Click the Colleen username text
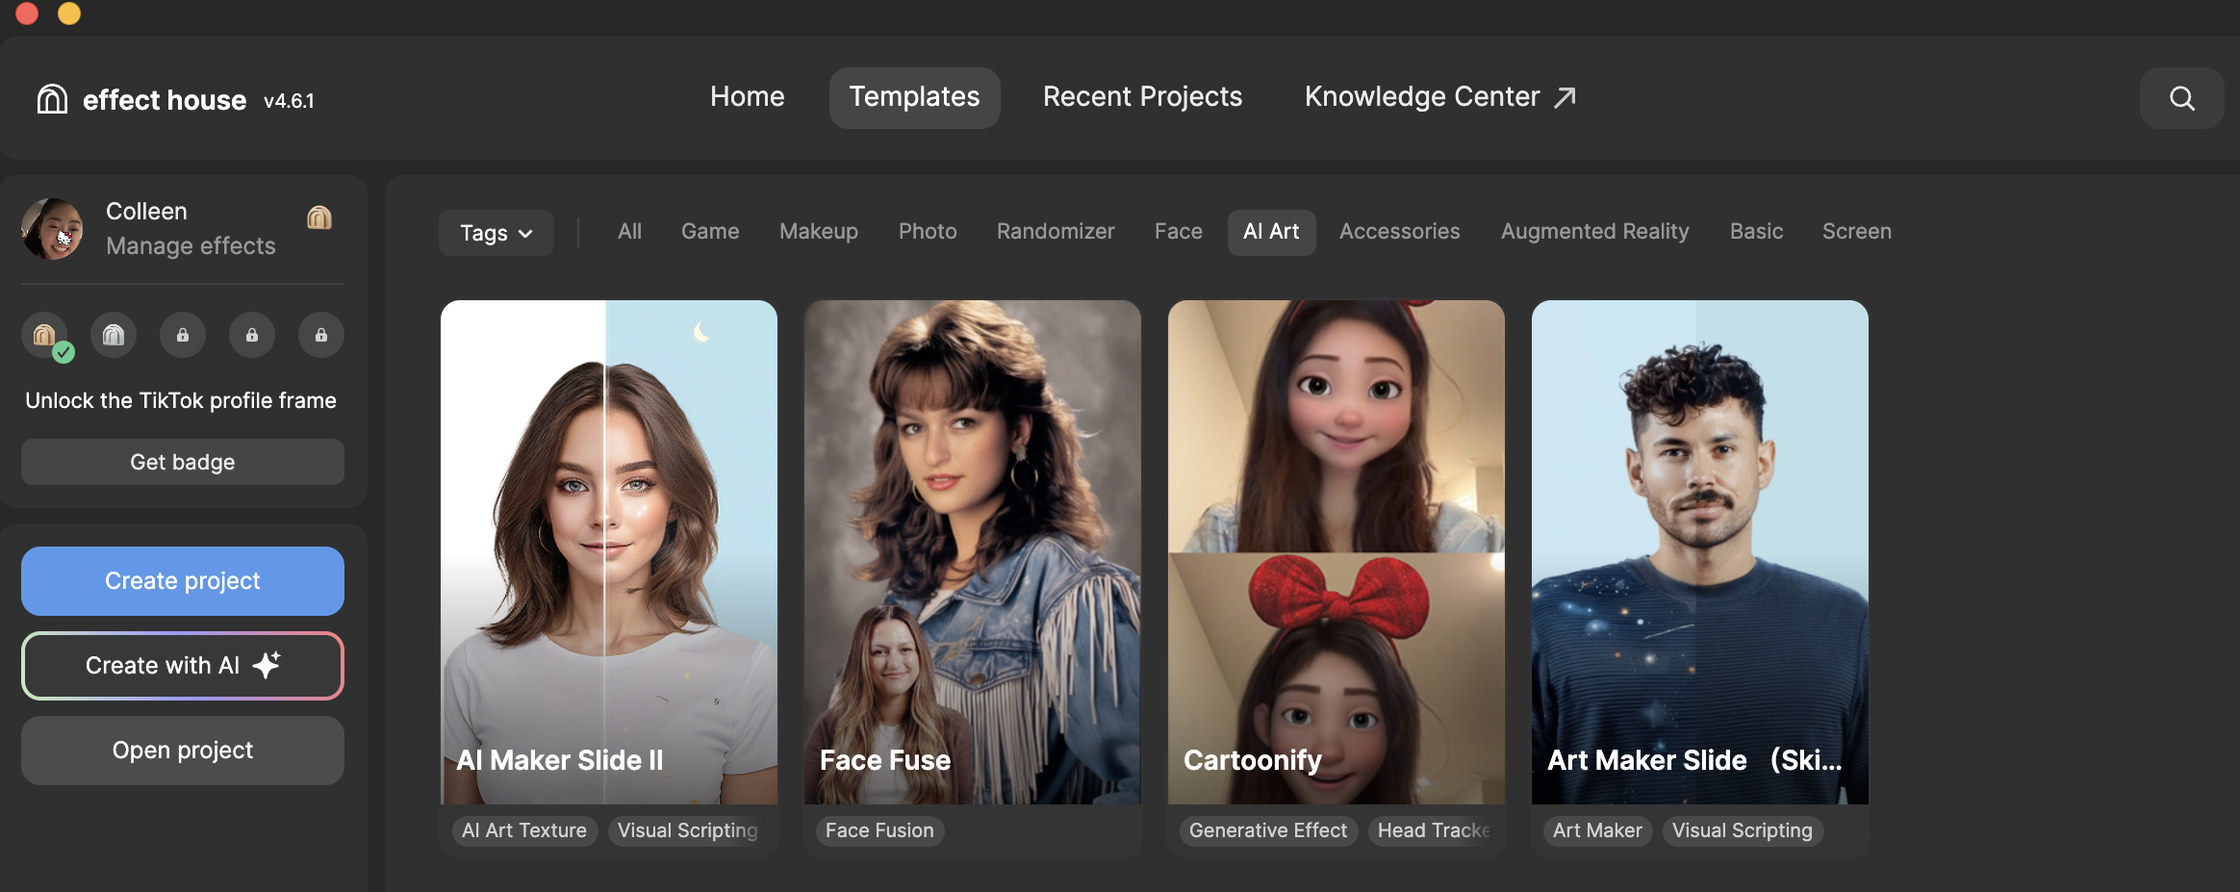Image resolution: width=2240 pixels, height=892 pixels. click(x=146, y=212)
